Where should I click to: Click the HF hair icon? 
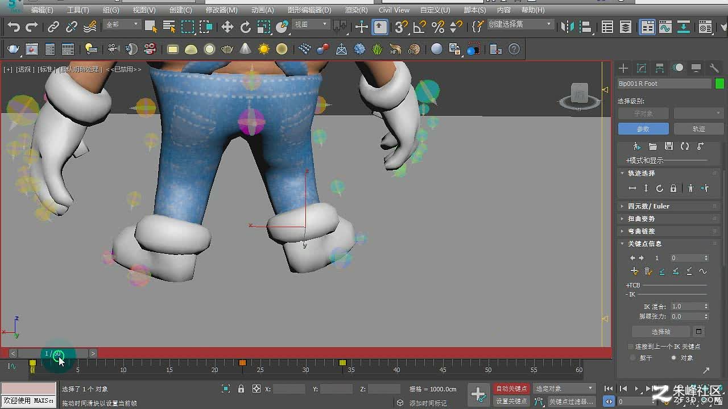396,49
